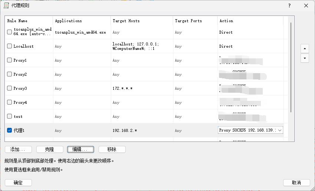Click the Action column header
Image resolution: width=315 pixels, height=191 pixels.
tap(250, 21)
